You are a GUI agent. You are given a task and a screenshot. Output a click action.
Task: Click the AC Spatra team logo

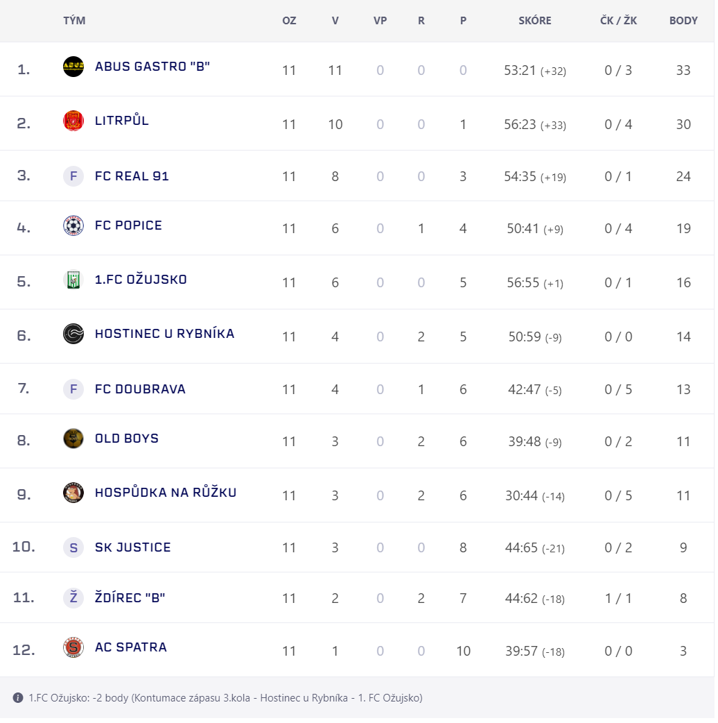[73, 647]
